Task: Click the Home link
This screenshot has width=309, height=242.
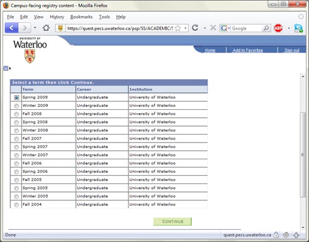Action: point(210,50)
